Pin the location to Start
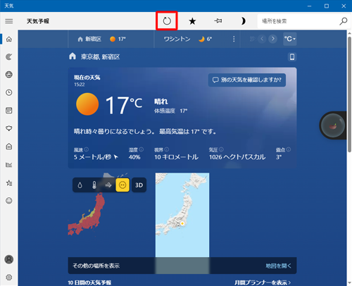This screenshot has width=352, height=286. (218, 21)
